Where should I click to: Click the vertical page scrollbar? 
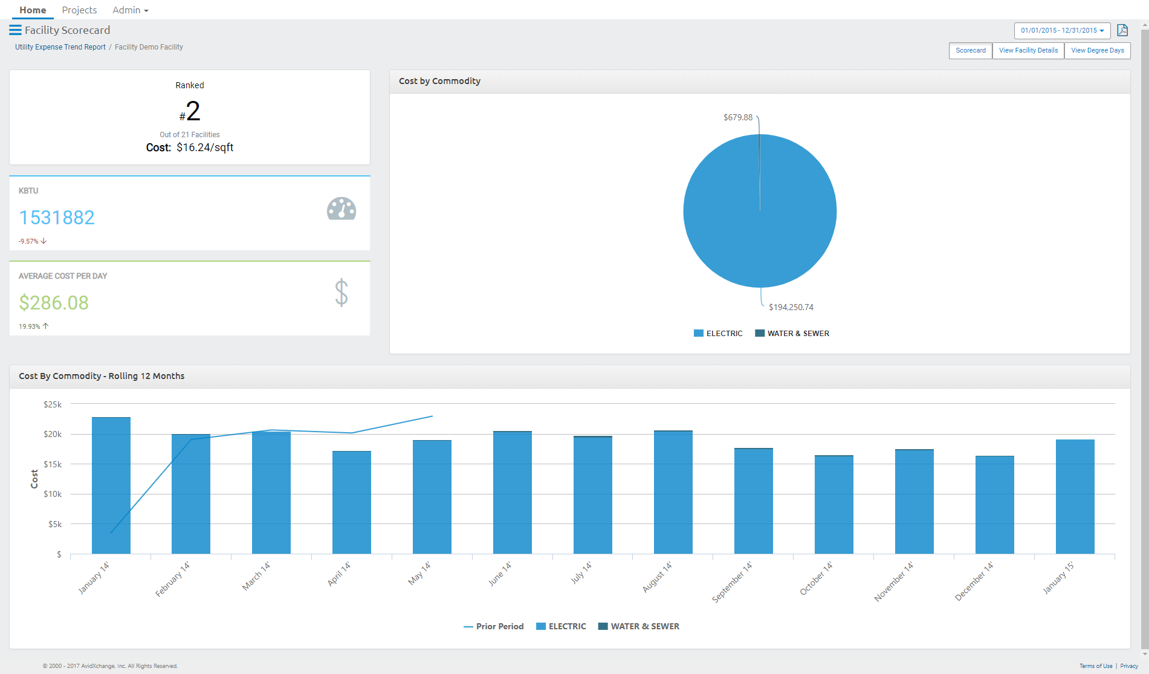tap(1144, 340)
